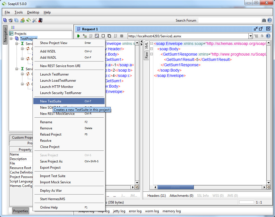
Task: Open Preferences via wrench and screwdriver icon
Action: [34, 20]
